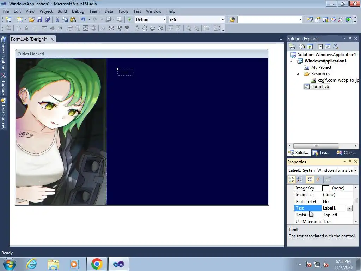Click the Events lightning bolt icon in Properties

click(318, 180)
